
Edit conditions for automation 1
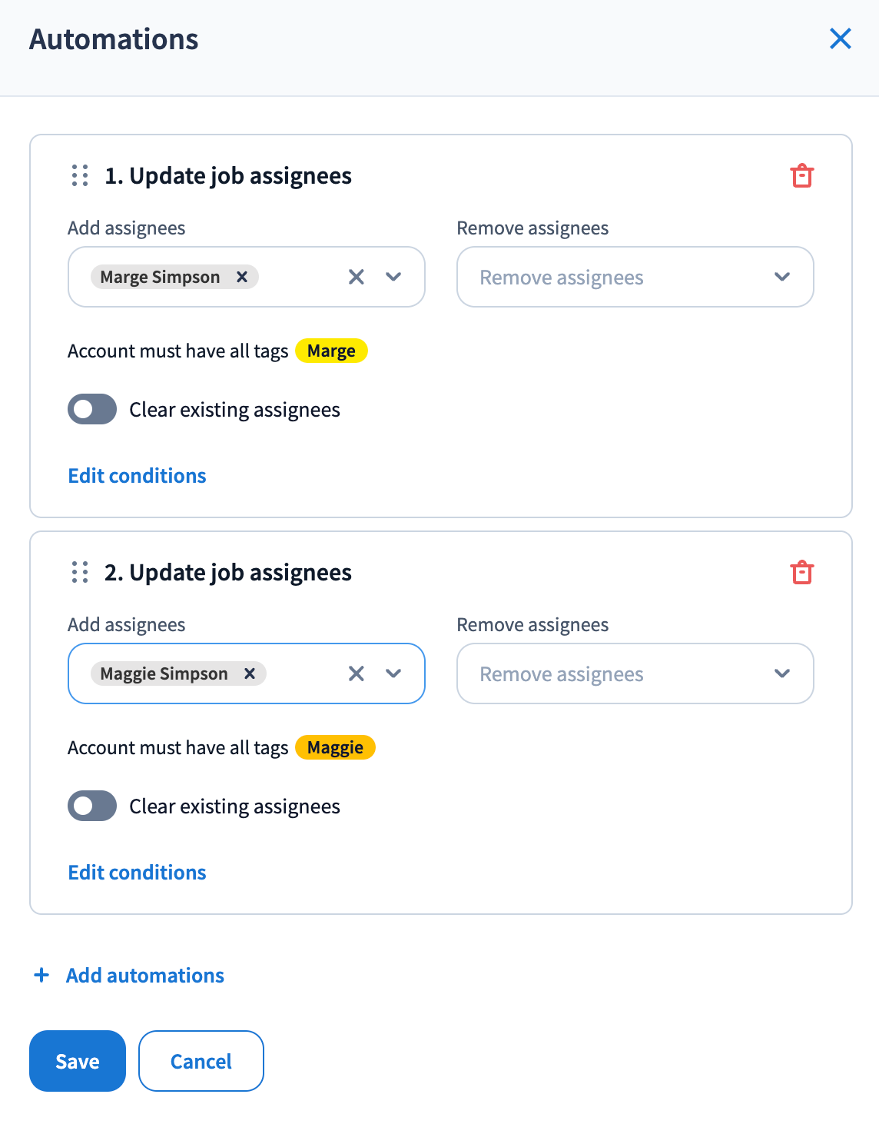pyautogui.click(x=138, y=476)
